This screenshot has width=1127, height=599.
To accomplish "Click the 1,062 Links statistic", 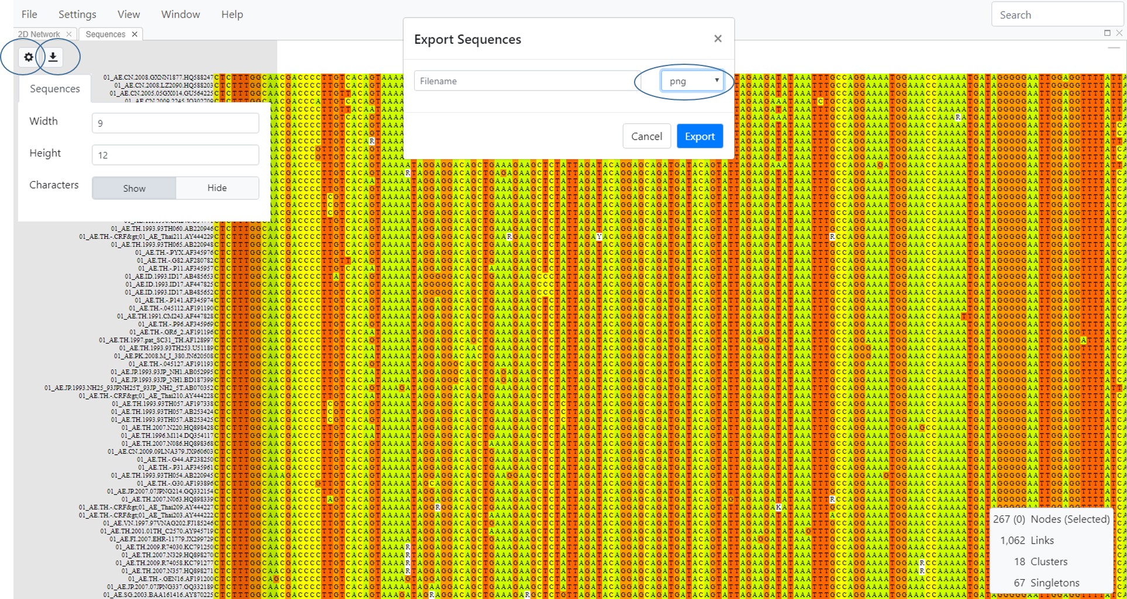I will pyautogui.click(x=1027, y=540).
